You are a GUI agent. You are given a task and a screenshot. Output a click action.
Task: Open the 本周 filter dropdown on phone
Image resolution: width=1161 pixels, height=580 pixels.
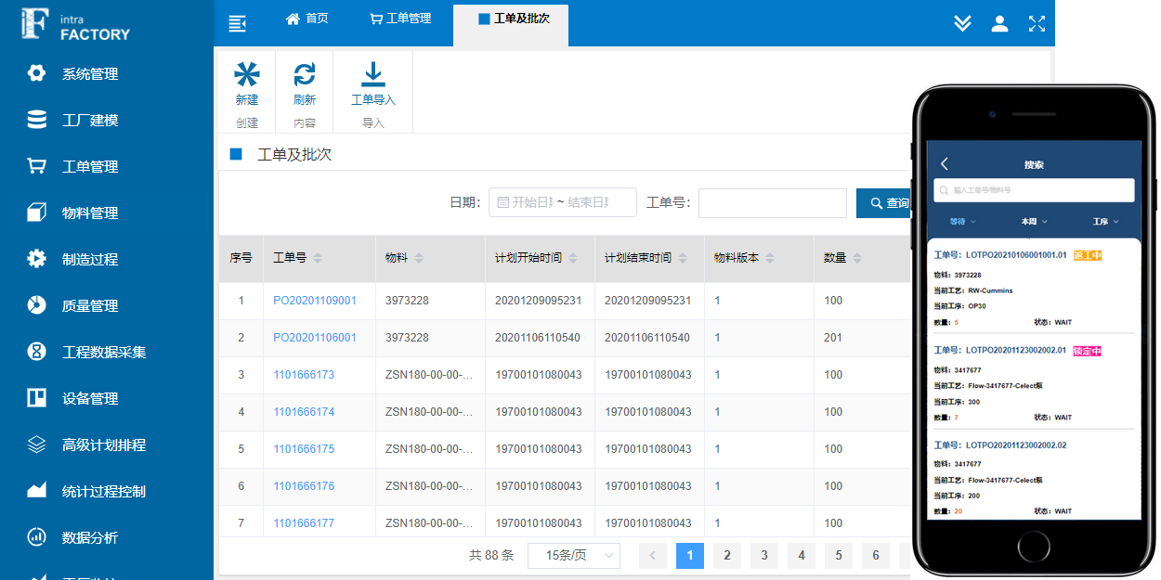pyautogui.click(x=1033, y=222)
